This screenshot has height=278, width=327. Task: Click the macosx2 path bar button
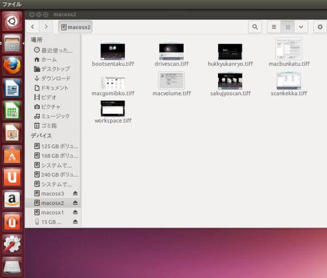(75, 26)
